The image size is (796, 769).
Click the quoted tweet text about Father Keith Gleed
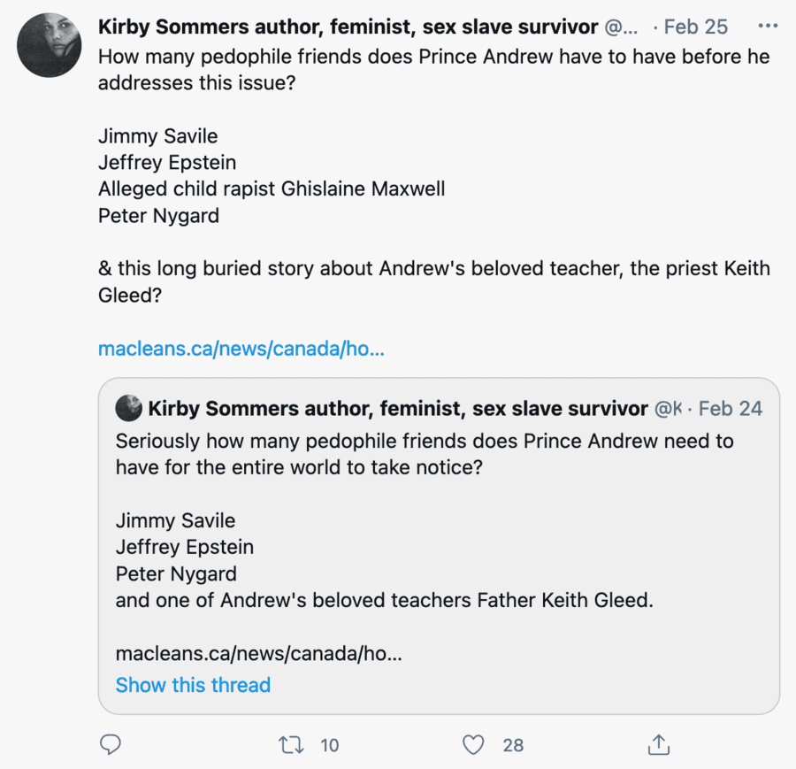[x=384, y=600]
